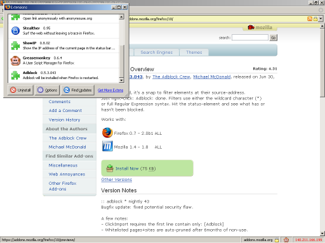Click the Firefox logo under Works with
Screen dimensions: 325x243
point(107,133)
